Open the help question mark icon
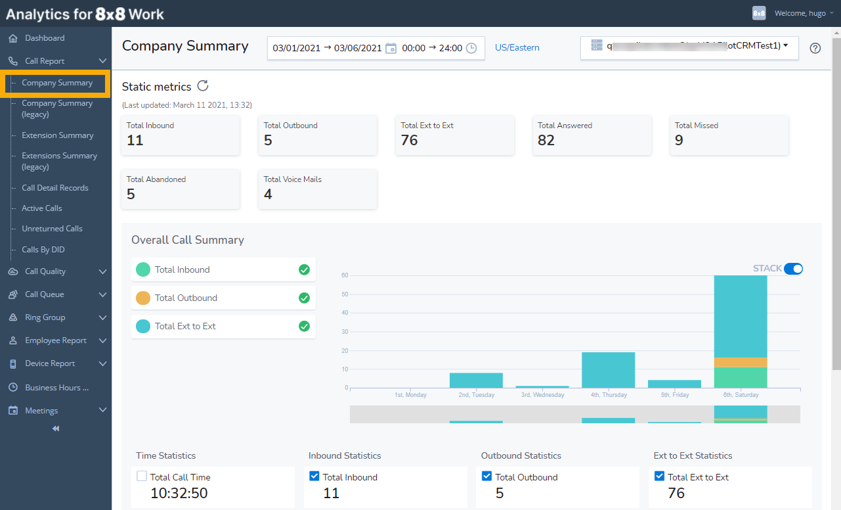841x510 pixels. (815, 48)
